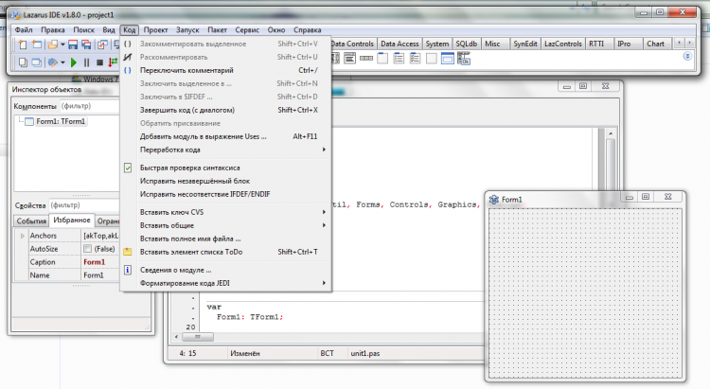
Task: Click the ToDo icon beside 'Вставить элемент списка ToDo'
Action: point(128,252)
